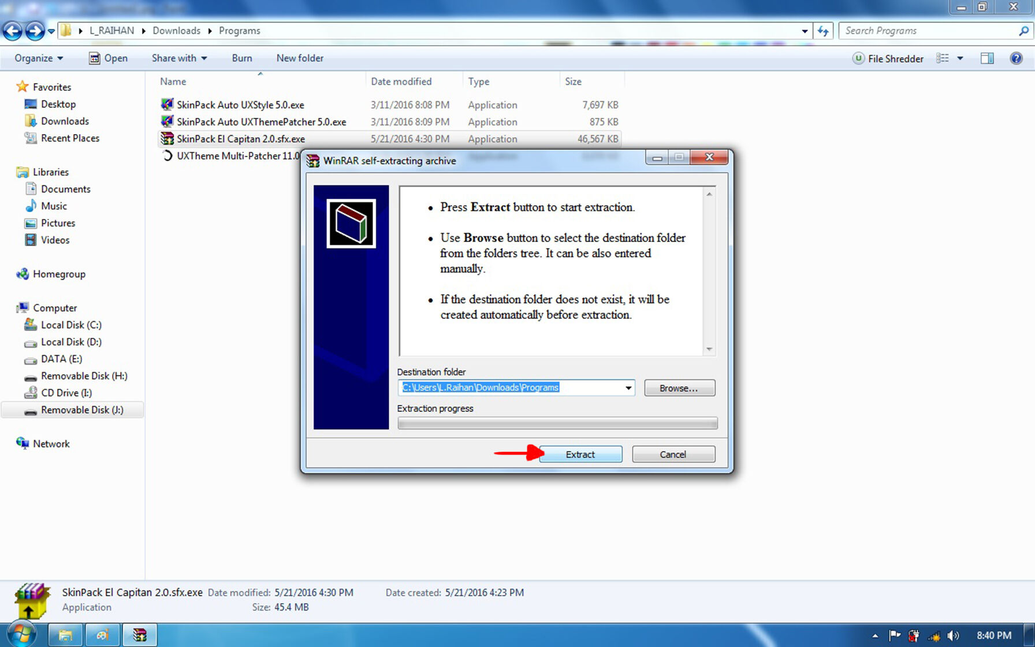Click the WinRAR archive box logo
This screenshot has height=647, width=1035.
point(351,224)
